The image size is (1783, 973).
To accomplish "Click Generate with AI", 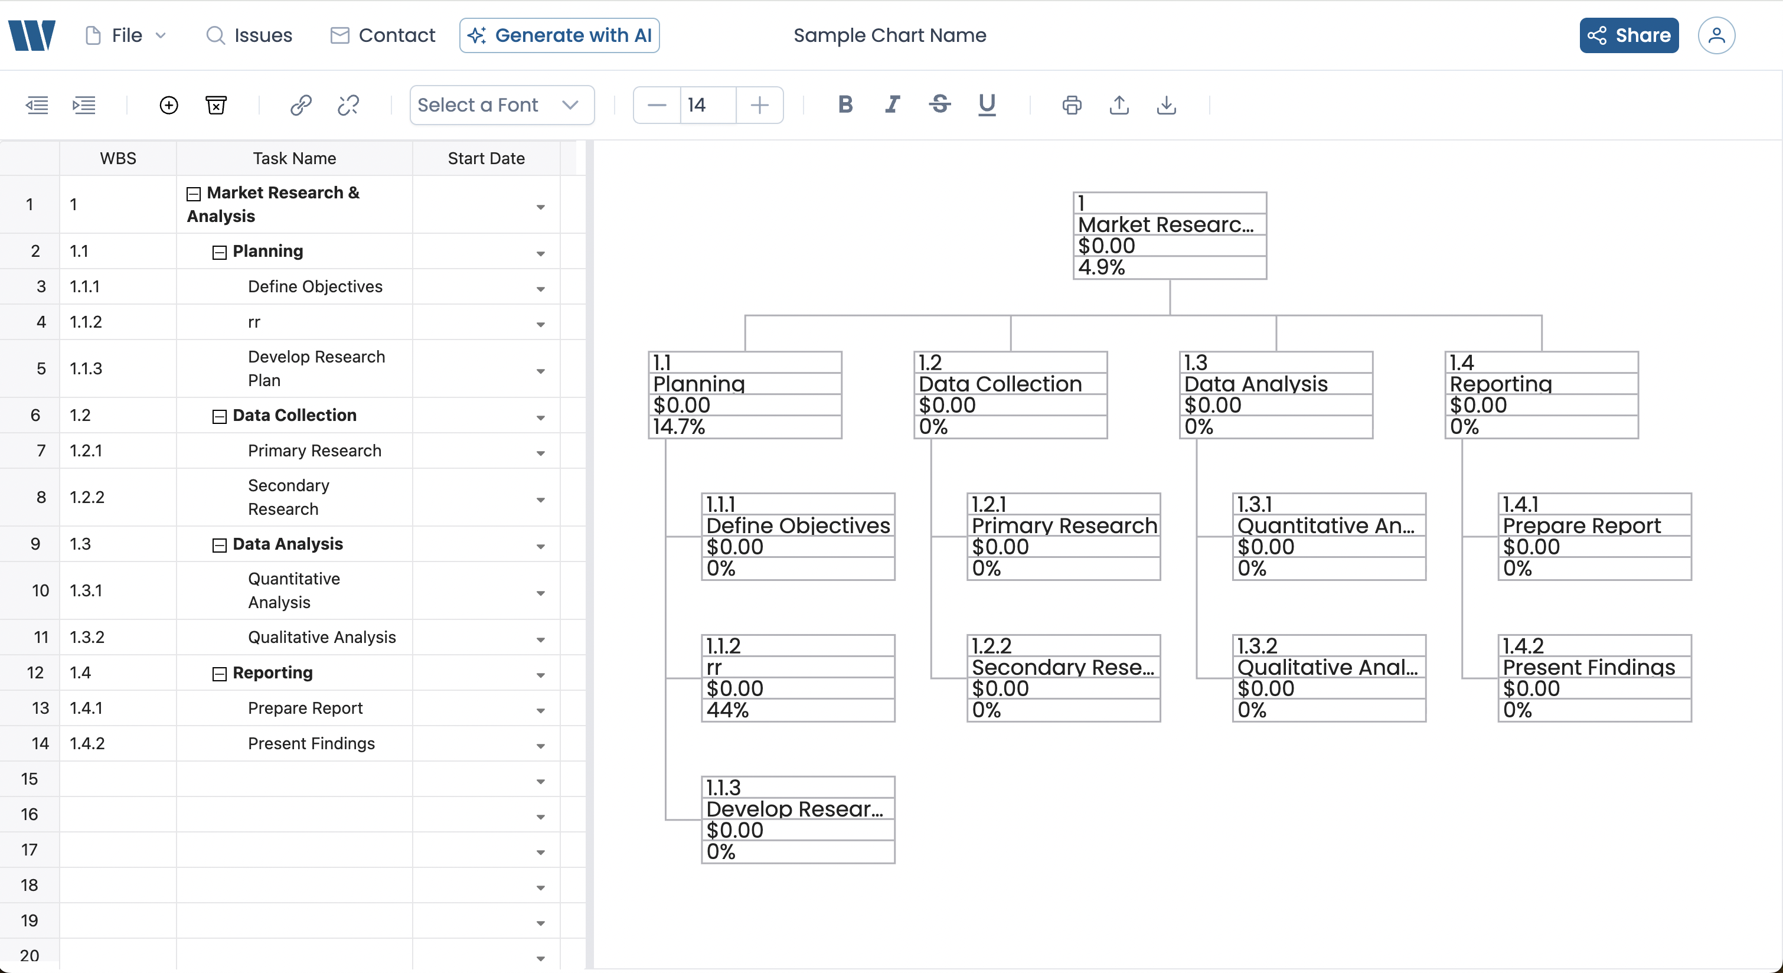I will coord(559,35).
